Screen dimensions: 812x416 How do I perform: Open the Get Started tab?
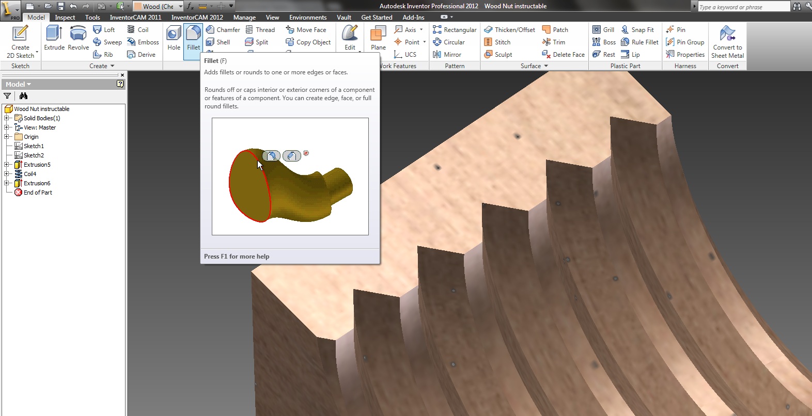377,18
